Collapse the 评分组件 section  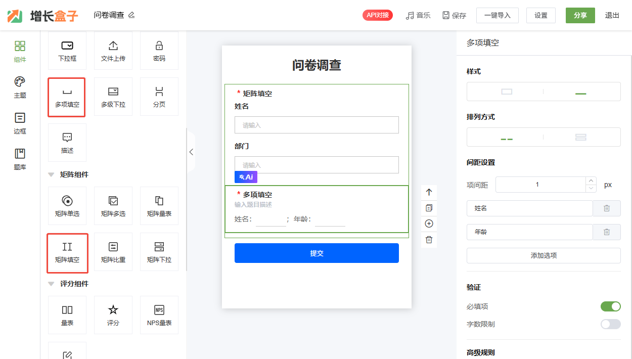[51, 284]
